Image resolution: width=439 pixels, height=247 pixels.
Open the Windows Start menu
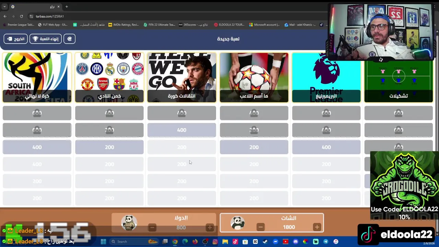click(x=103, y=242)
